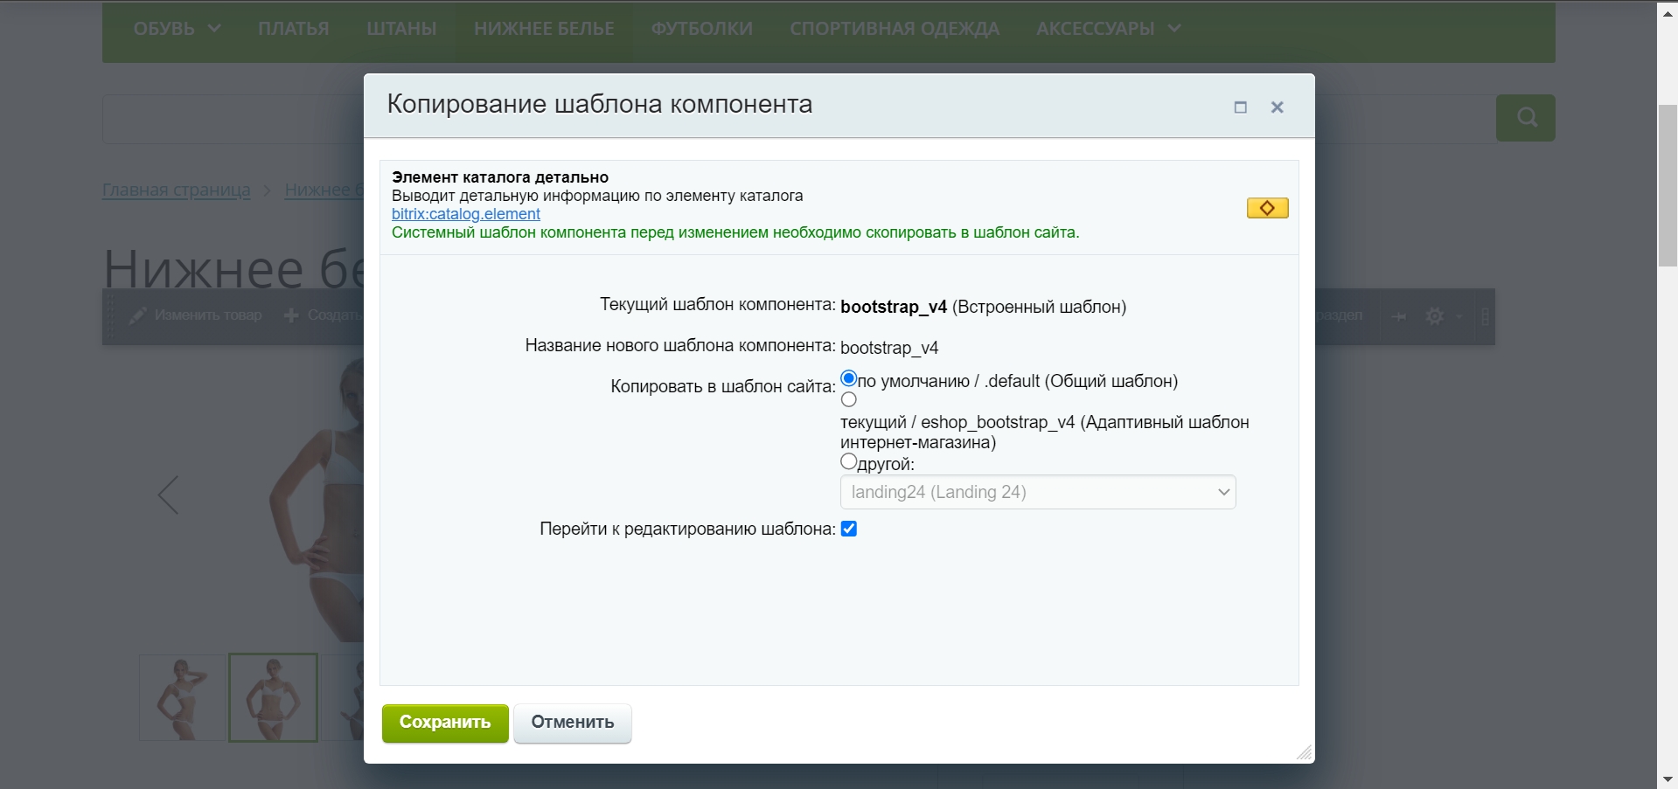
Task: Click the yellow diamond component description icon
Action: point(1267,208)
